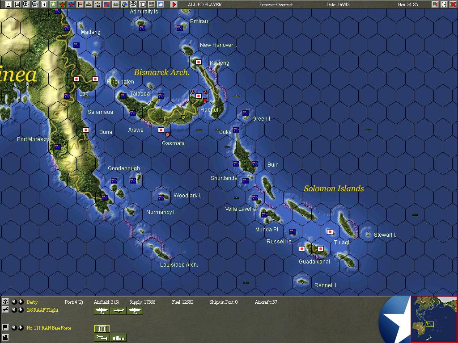The width and height of the screenshot is (458, 343).
Task: Click the Date: 1/6/42 text
Action: point(338,4)
